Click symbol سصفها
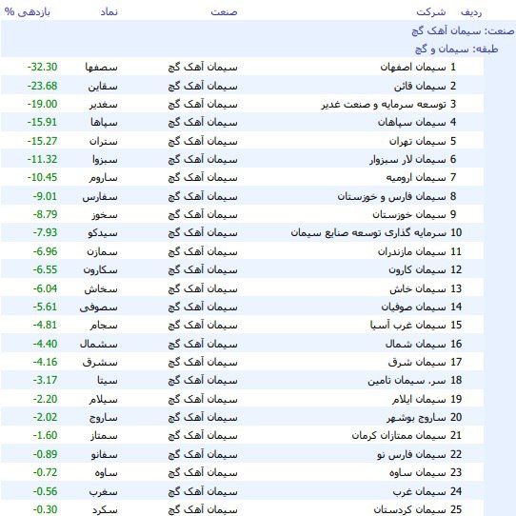This screenshot has height=516, width=516. [x=101, y=68]
